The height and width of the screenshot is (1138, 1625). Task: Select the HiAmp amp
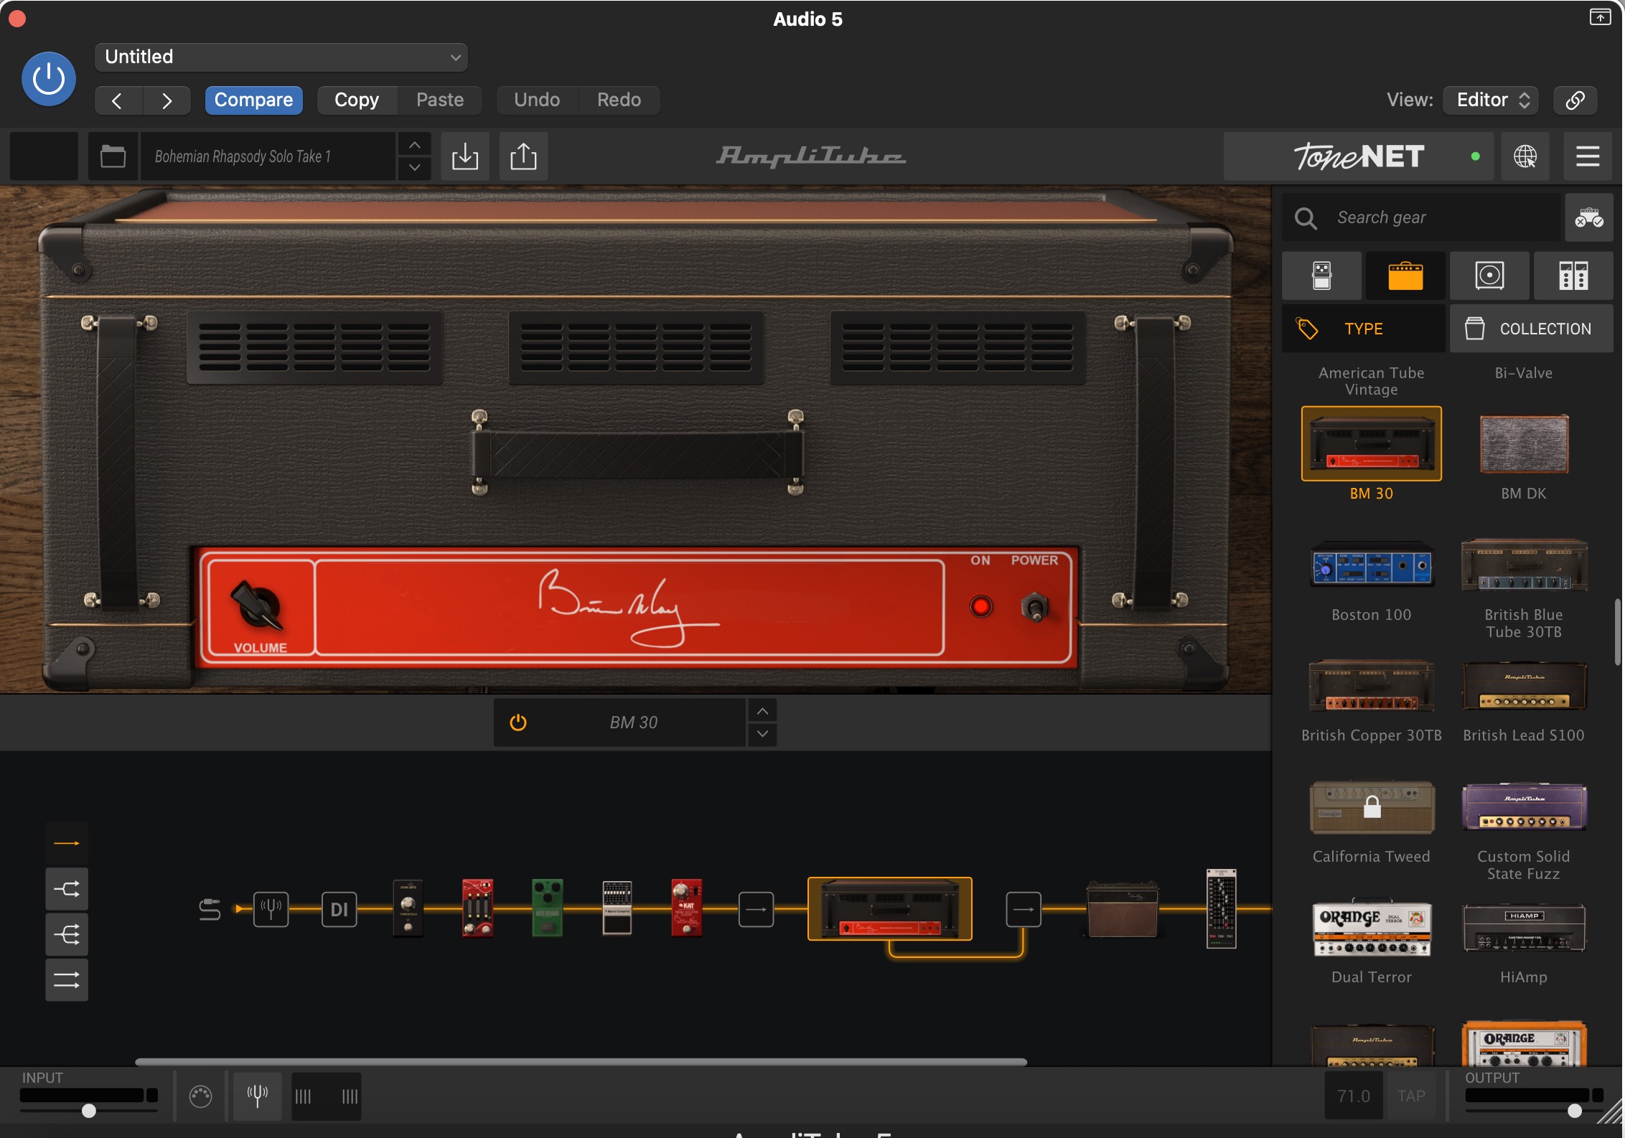[x=1524, y=928]
